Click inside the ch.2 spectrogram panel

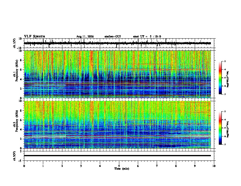tap(117, 125)
